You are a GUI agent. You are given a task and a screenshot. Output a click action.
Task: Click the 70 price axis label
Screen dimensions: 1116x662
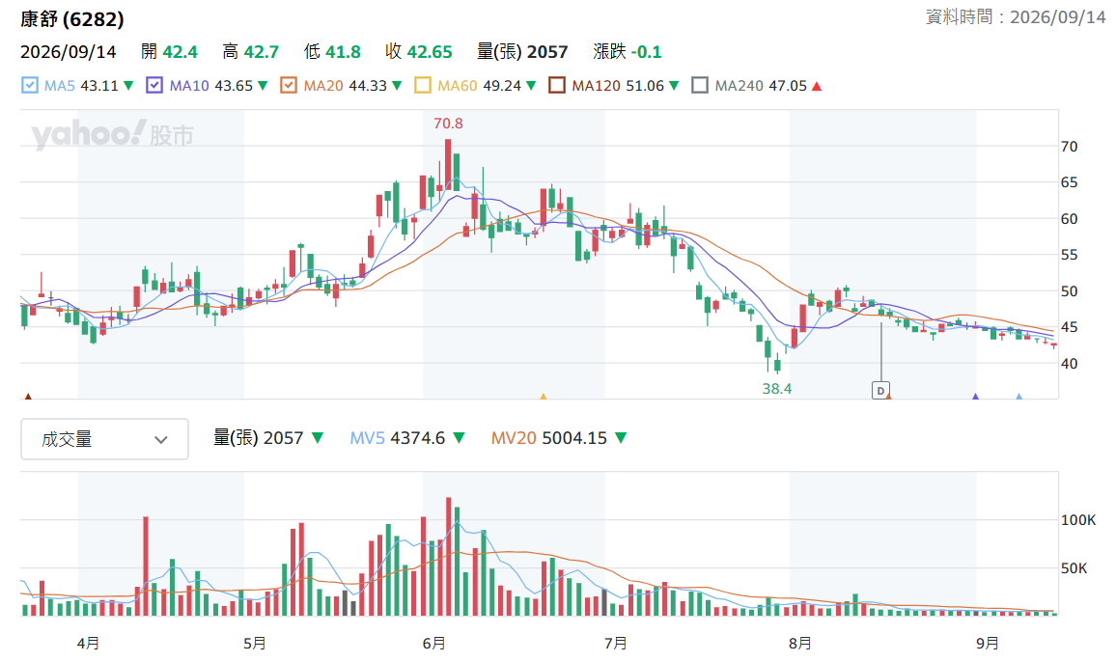click(1069, 147)
